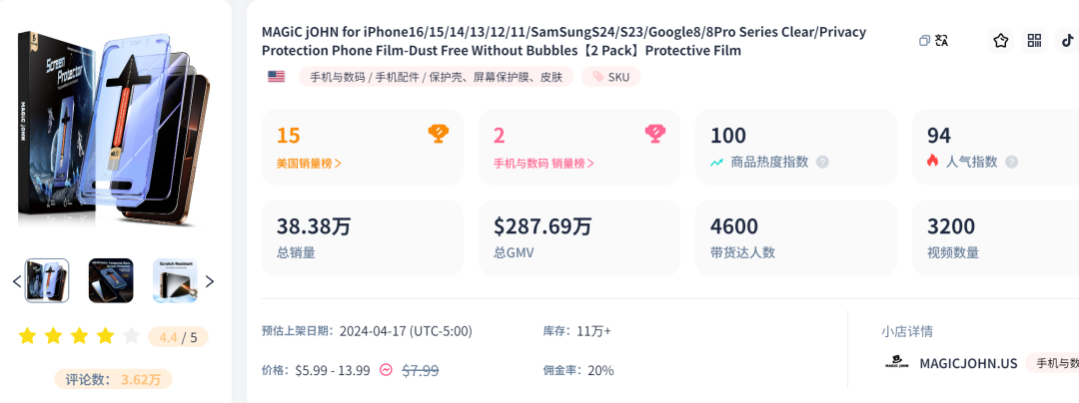Click the SKU tag button

pyautogui.click(x=611, y=77)
